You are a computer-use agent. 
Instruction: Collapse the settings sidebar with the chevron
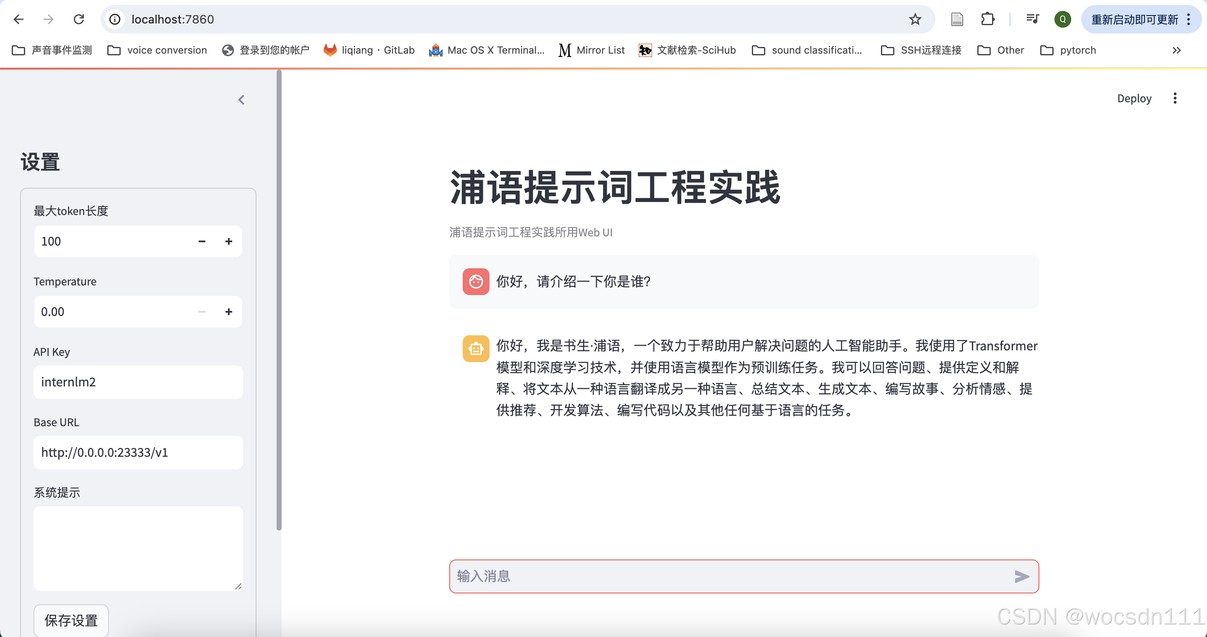click(242, 100)
